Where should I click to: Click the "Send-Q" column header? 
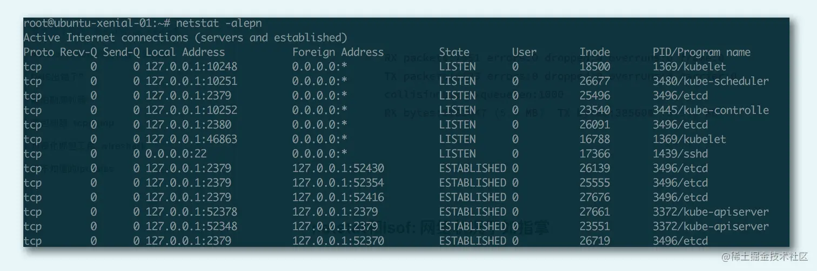121,52
